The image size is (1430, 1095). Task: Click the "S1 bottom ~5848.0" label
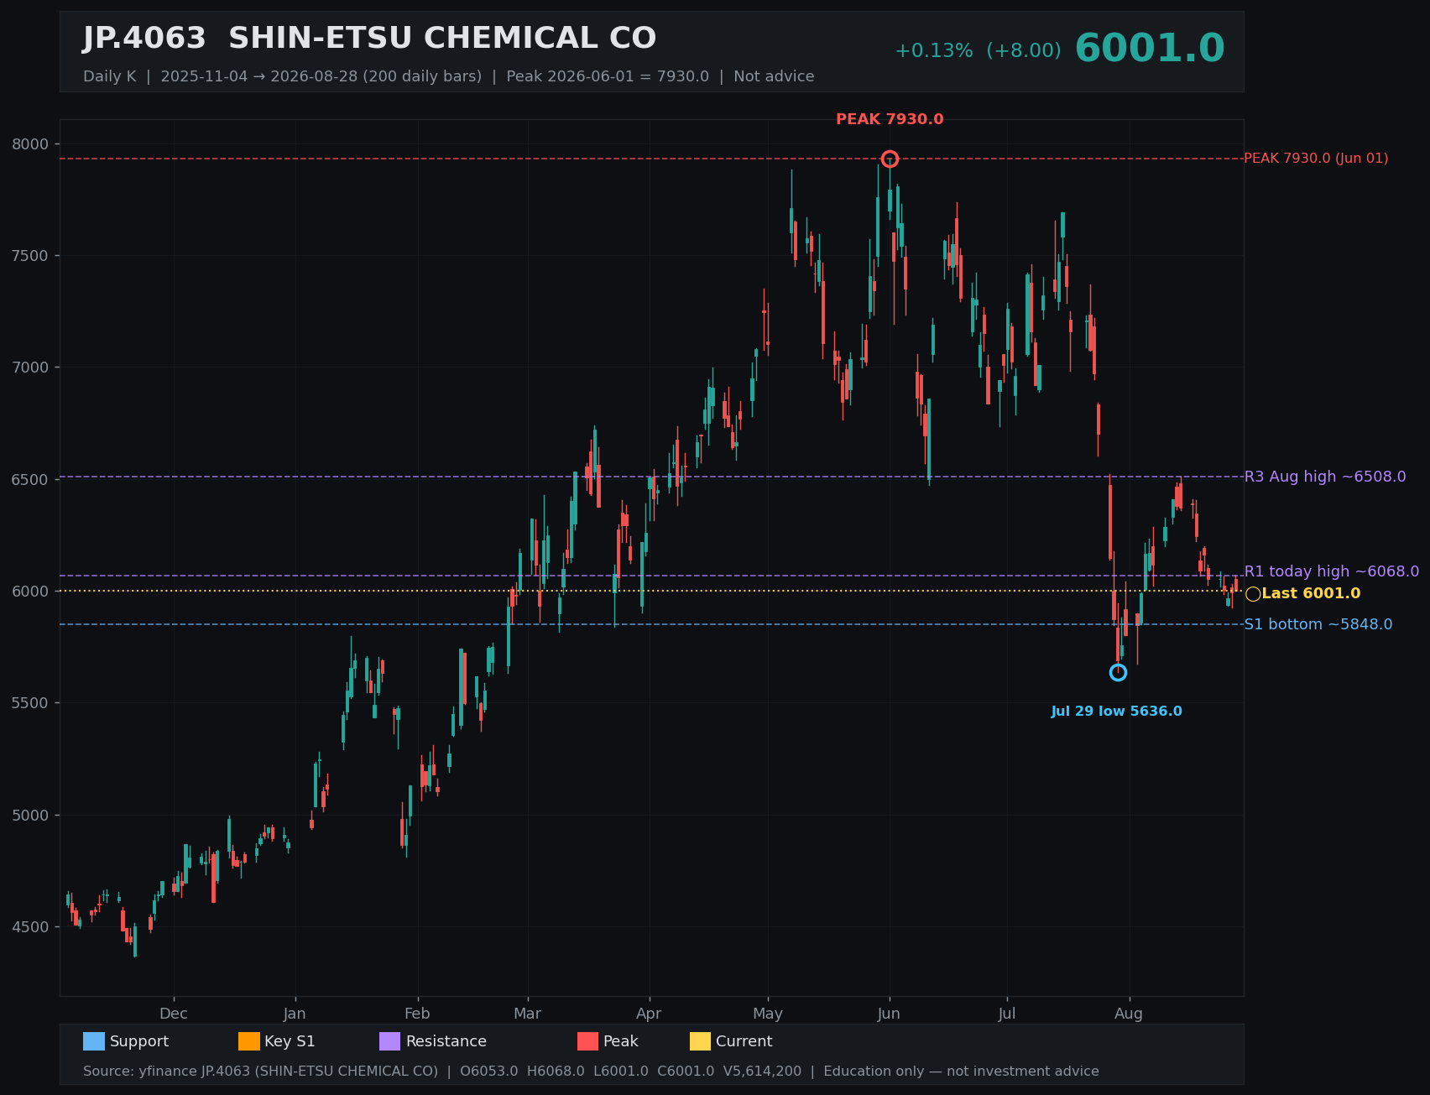pos(1318,624)
